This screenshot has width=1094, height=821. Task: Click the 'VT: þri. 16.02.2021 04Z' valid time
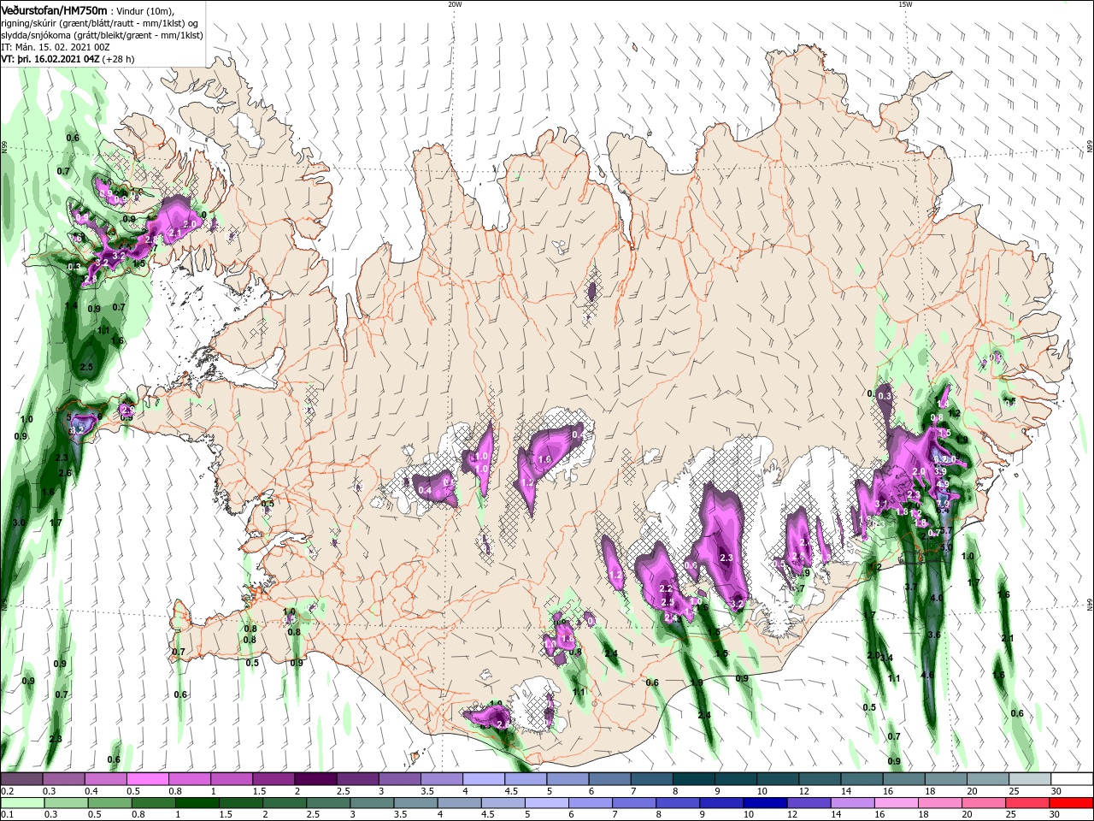pos(50,59)
